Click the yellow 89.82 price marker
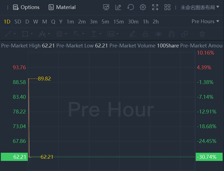Image resolution: width=224 pixels, height=171 pixels. (44, 79)
